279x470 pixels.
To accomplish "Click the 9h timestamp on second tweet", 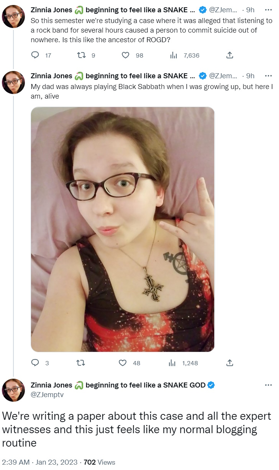I will pos(250,76).
